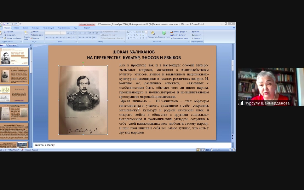Viewport: 304px width, 190px height.
Task: Click the Arrange (Упорядочить) icon
Action: (x=152, y=34)
